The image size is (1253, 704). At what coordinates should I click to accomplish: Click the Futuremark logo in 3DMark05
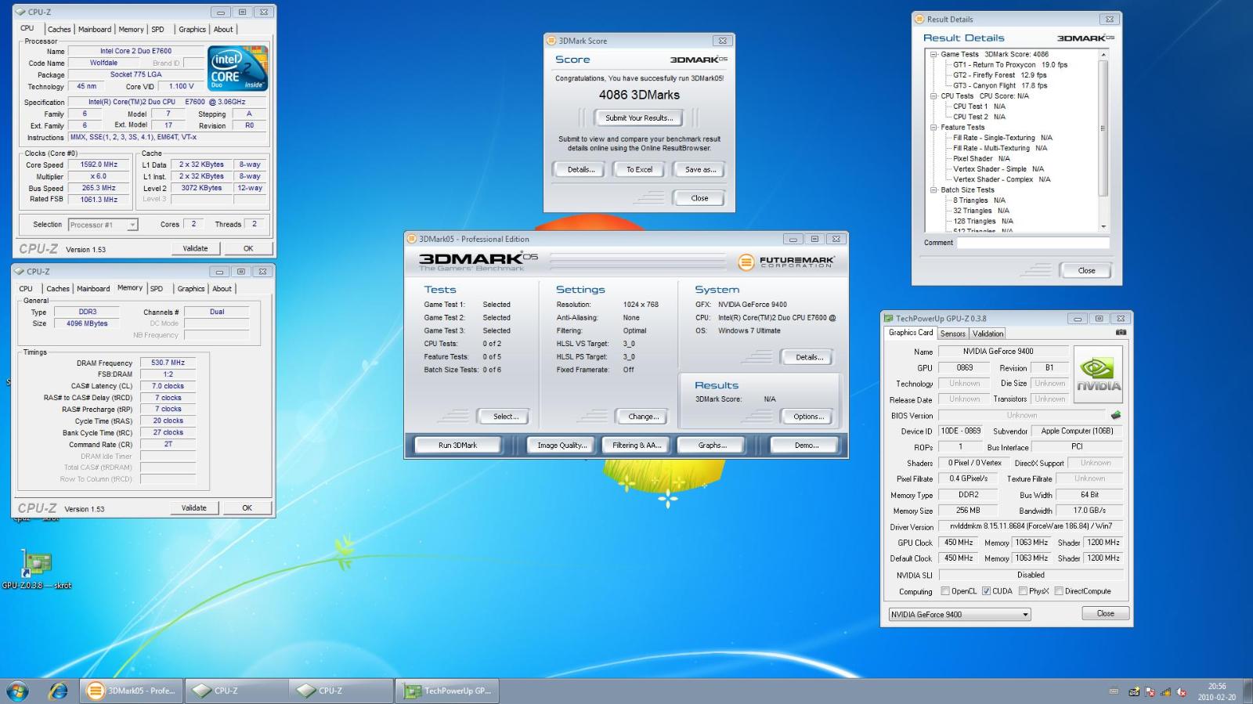pyautogui.click(x=786, y=262)
